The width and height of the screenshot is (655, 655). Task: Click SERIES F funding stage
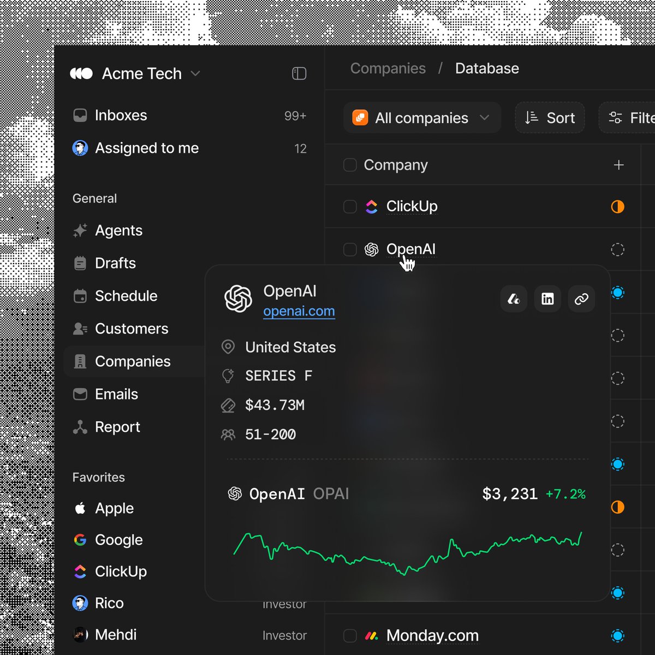279,376
